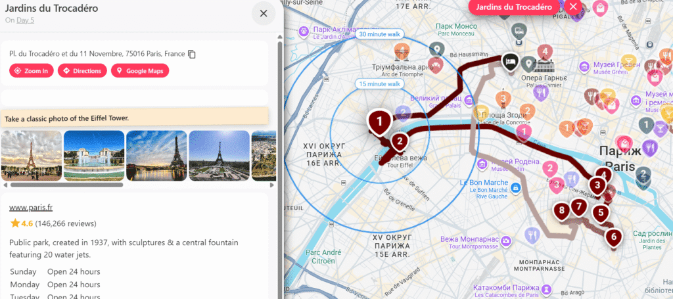Click the purple Musée Grévin museum icon
This screenshot has width=673, height=299.
584,67
